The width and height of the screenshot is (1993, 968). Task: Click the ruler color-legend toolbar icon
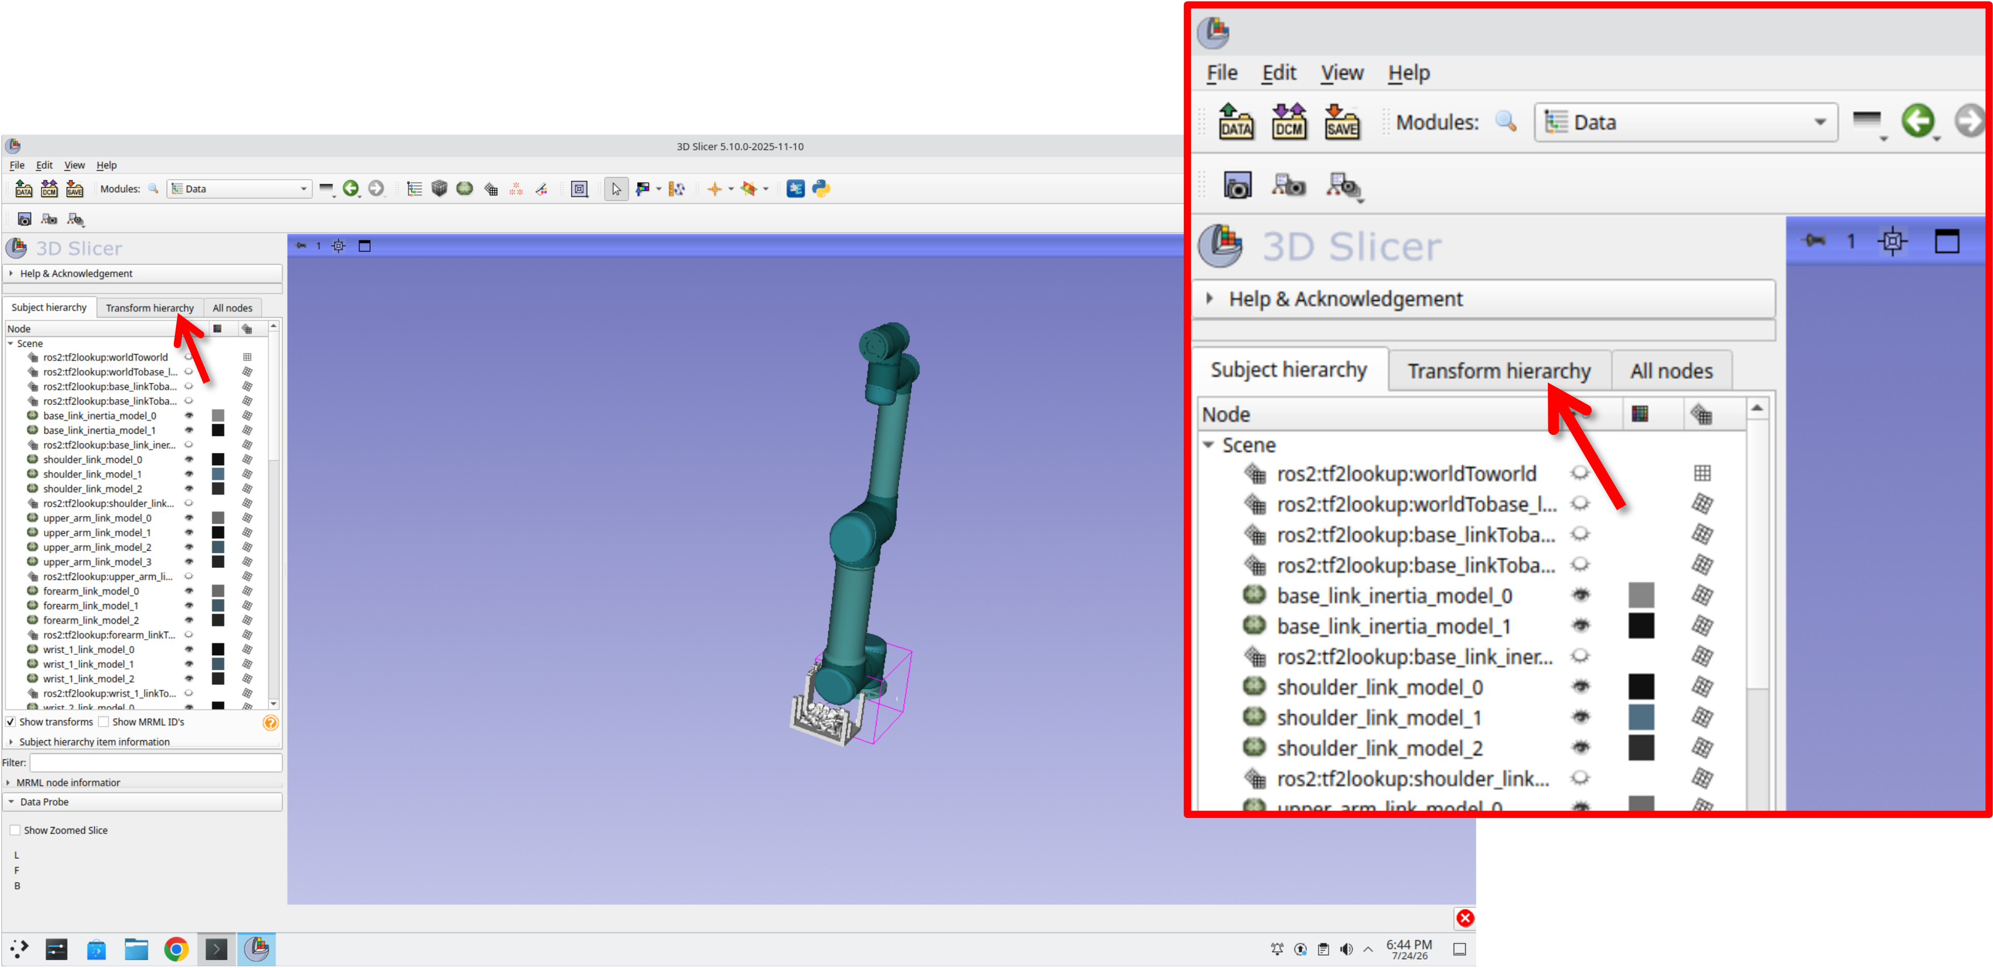pos(677,189)
